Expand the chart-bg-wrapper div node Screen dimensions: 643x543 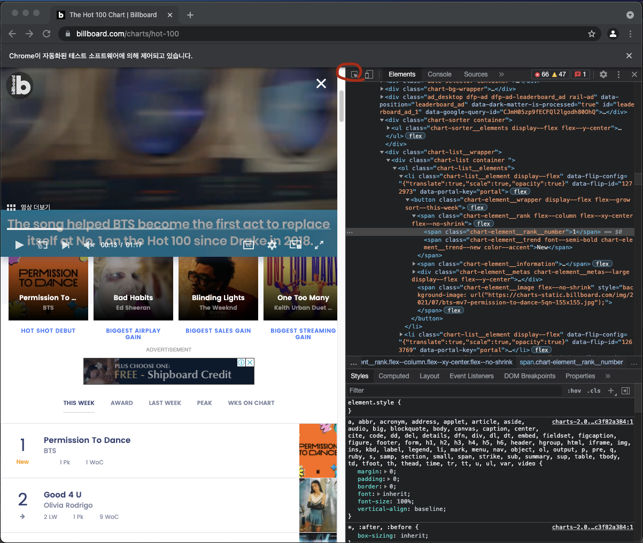[x=382, y=89]
